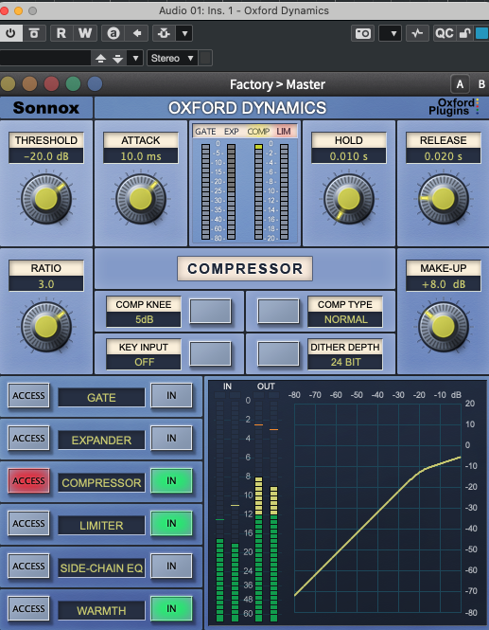Open the Stereo channel configuration dropdown
Image resolution: width=489 pixels, height=630 pixels.
(x=172, y=58)
